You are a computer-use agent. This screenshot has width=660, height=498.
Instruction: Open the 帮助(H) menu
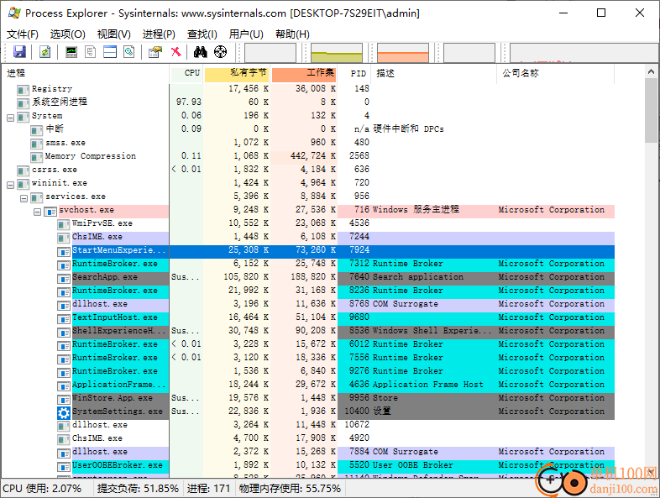click(292, 34)
